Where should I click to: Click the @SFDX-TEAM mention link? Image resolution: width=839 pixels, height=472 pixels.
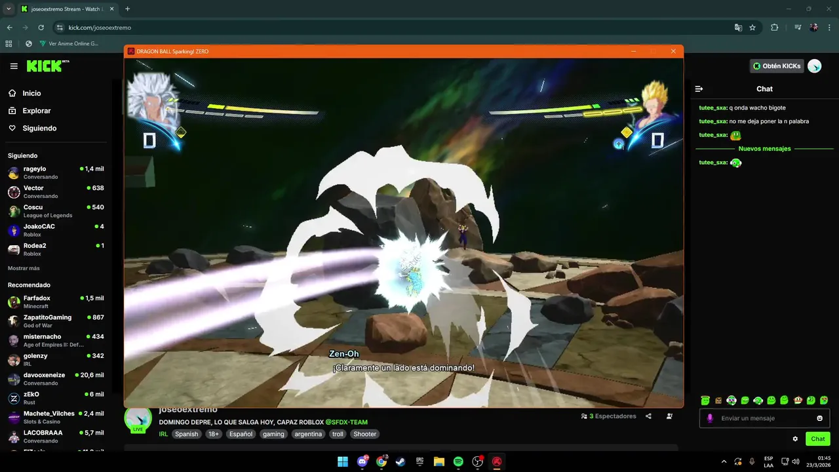pyautogui.click(x=346, y=422)
